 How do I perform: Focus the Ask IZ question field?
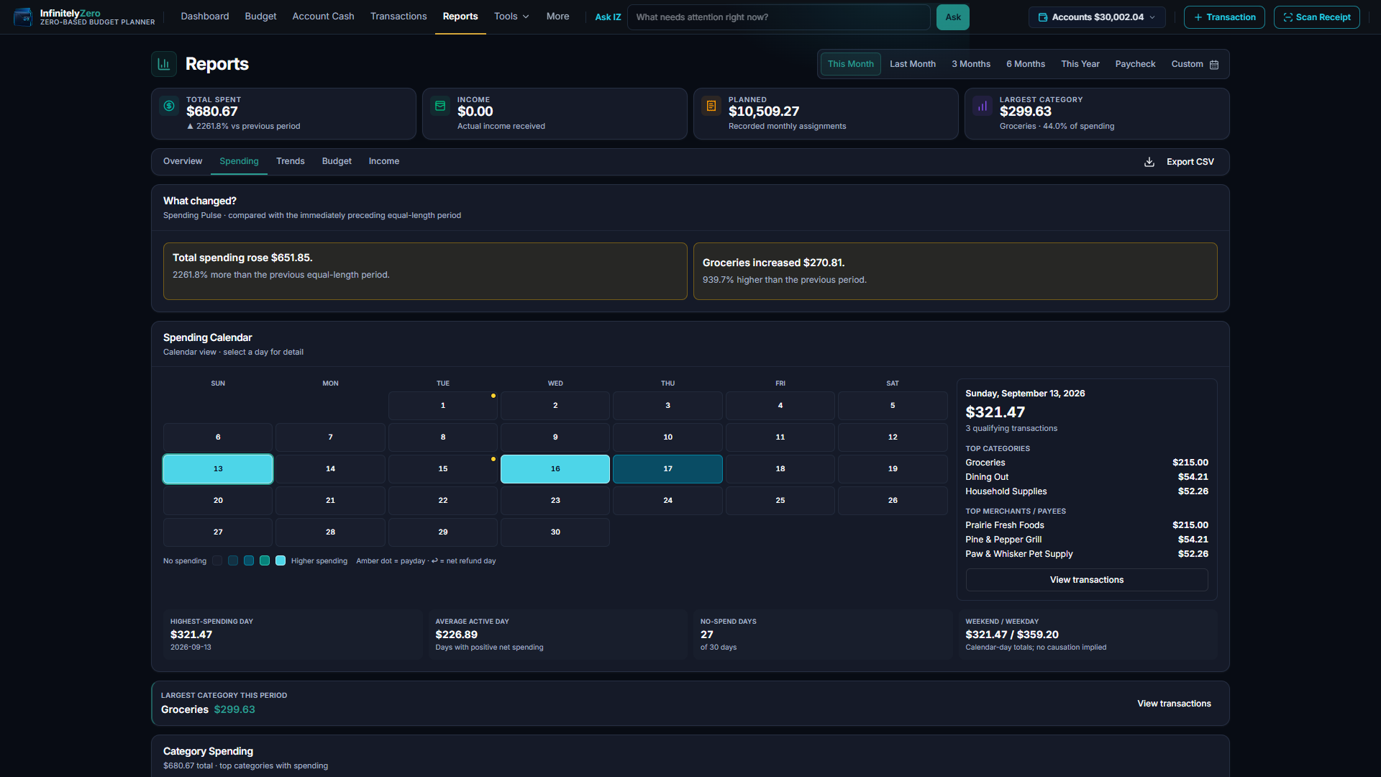[x=778, y=17]
